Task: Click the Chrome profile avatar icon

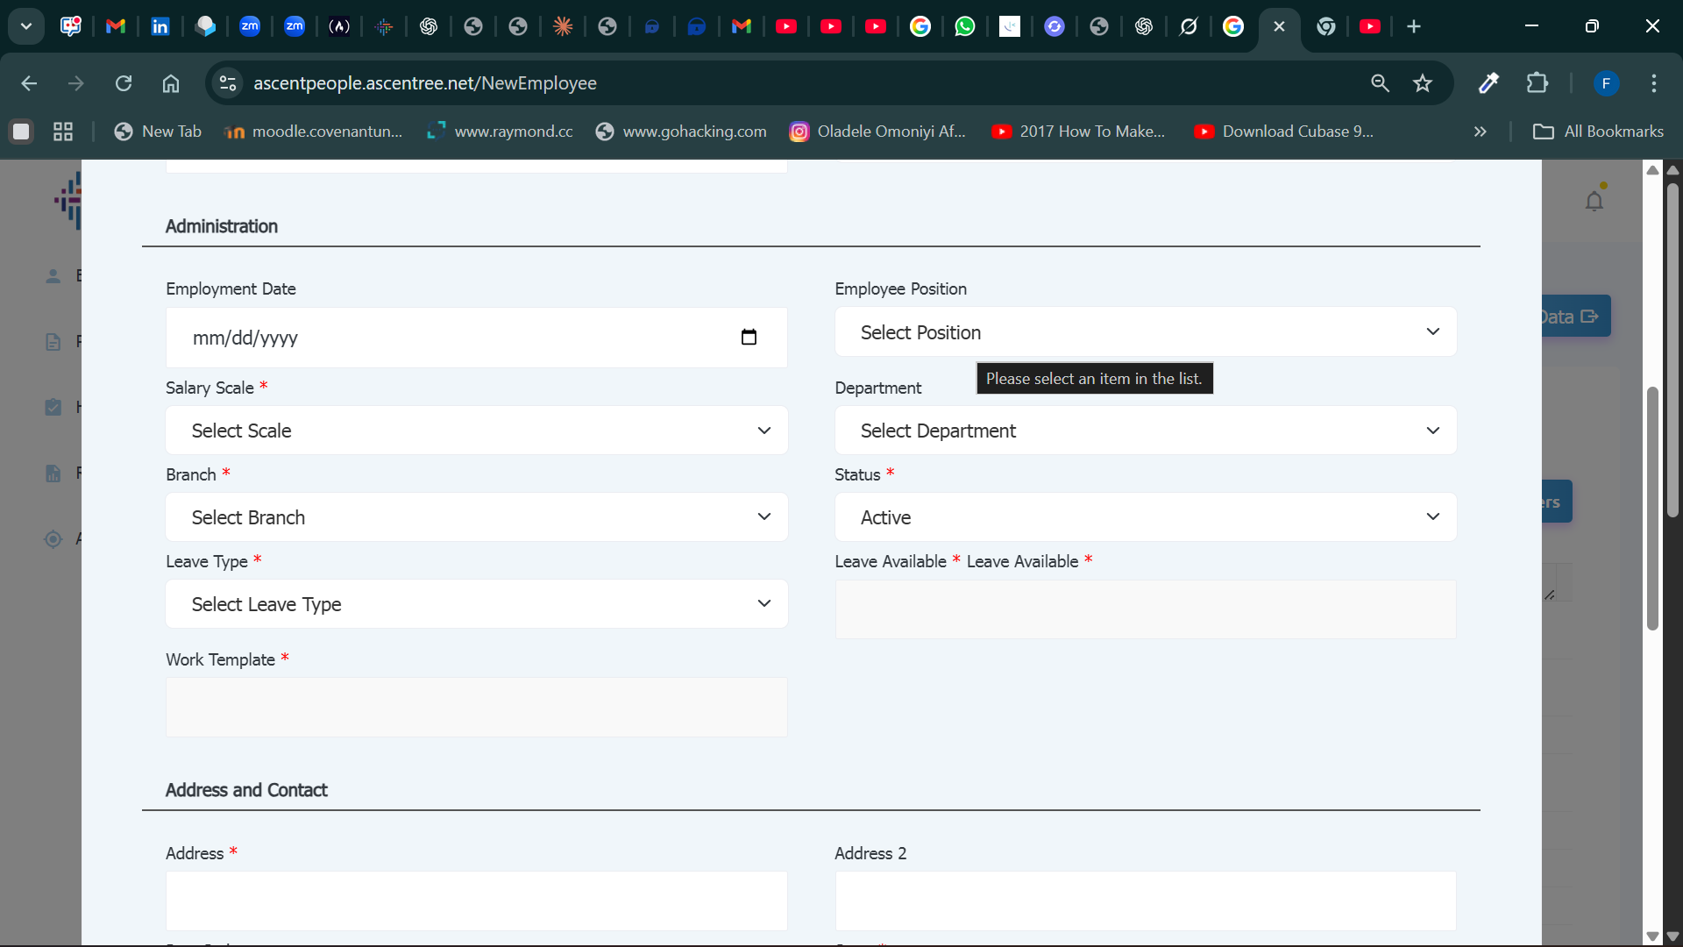Action: click(x=1606, y=83)
